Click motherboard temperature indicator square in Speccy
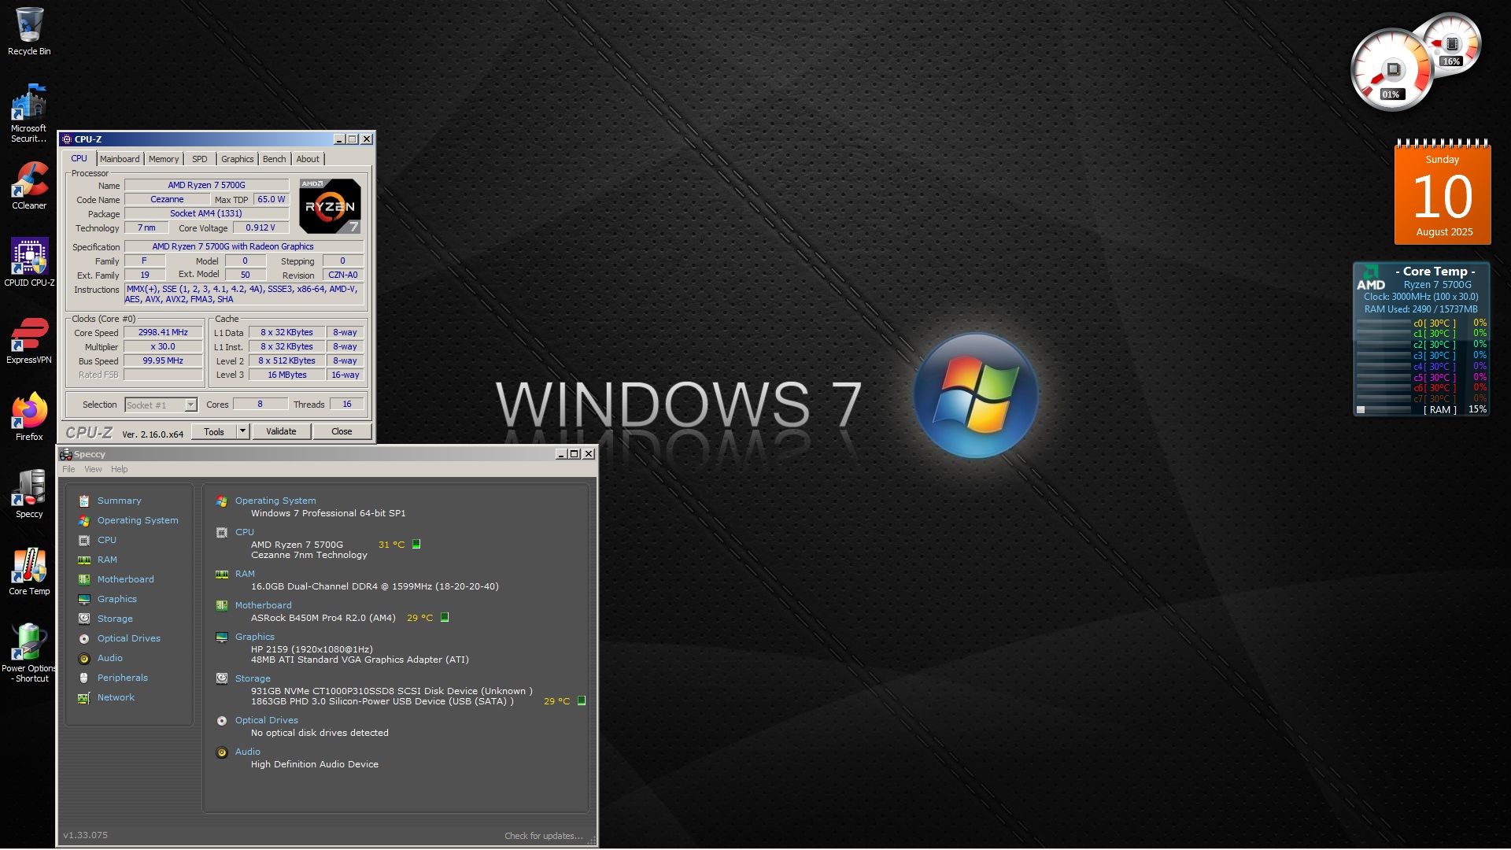 click(x=445, y=618)
